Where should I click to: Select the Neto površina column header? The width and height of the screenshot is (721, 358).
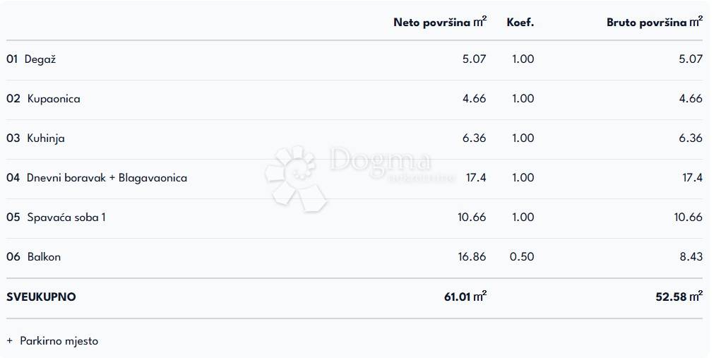click(439, 23)
